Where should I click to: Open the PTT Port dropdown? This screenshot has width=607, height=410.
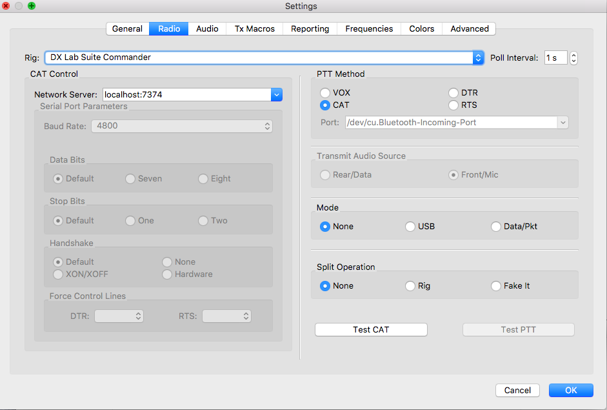tap(457, 123)
